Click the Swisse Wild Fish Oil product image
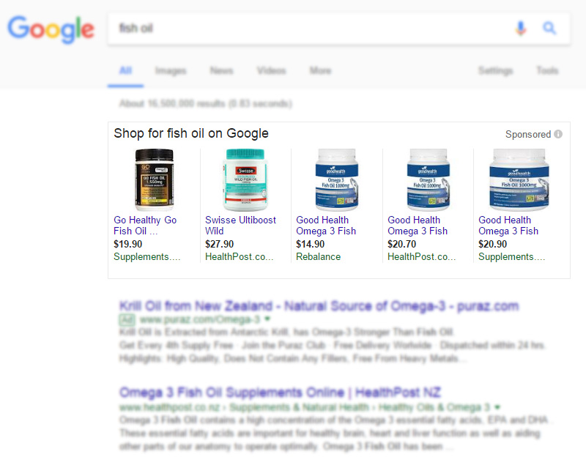This screenshot has height=457, width=586. (x=245, y=180)
